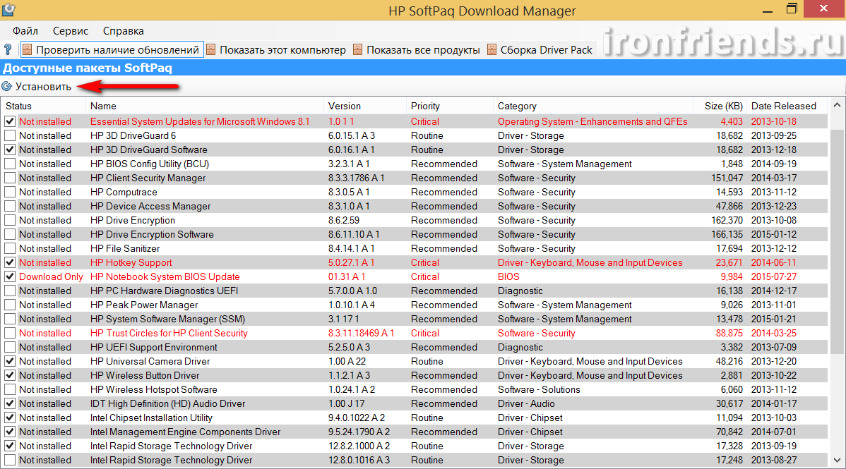Click the icon beside Проверить наличие обновлений
The width and height of the screenshot is (846, 469).
tap(28, 50)
